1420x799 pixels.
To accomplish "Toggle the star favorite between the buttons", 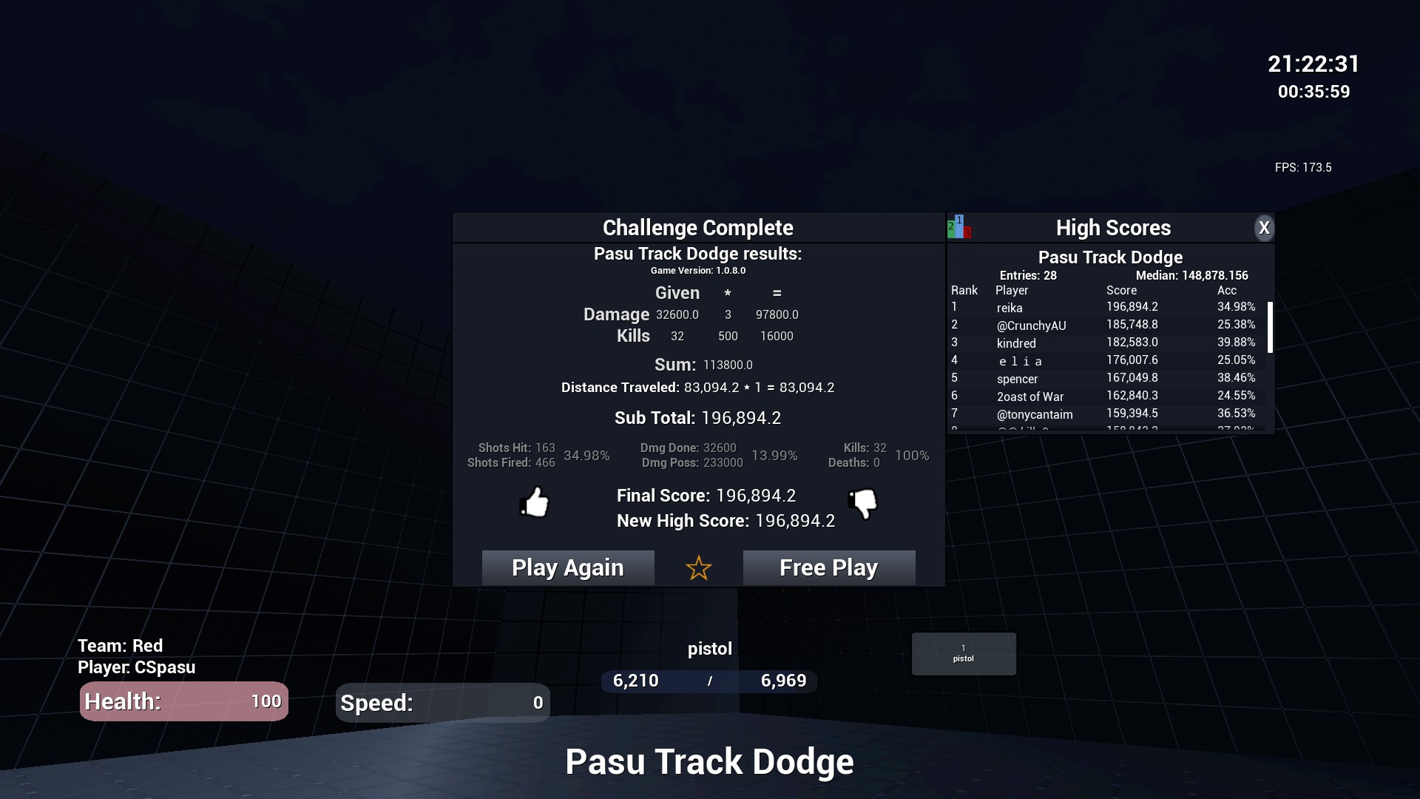I will tap(697, 568).
